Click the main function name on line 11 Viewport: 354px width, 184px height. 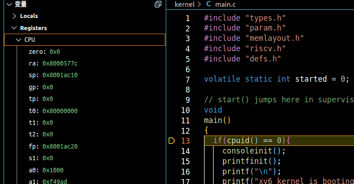coord(213,120)
